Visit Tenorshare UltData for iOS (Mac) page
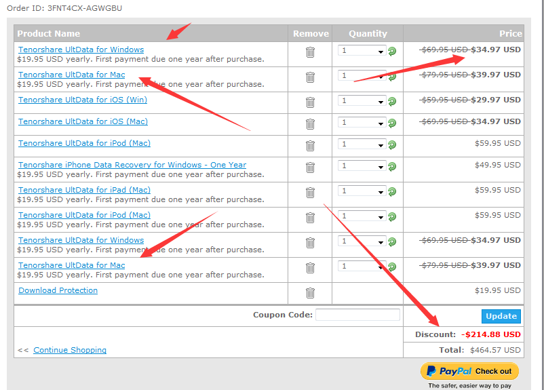Screen dimensions: 544x390 coord(83,121)
